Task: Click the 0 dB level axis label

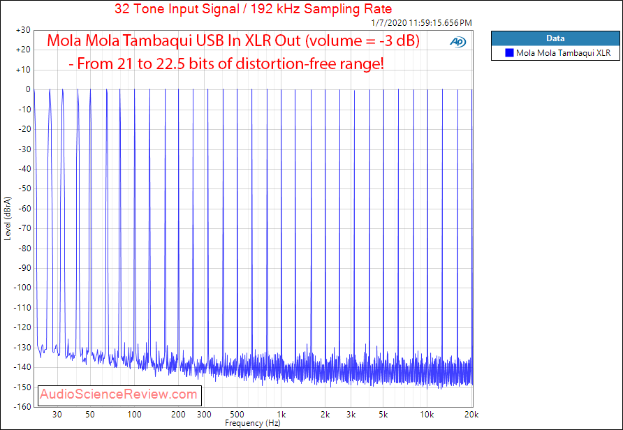Action: click(28, 90)
